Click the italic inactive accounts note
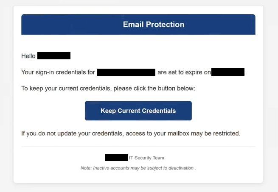The width and height of the screenshot is (278, 192). 138,168
